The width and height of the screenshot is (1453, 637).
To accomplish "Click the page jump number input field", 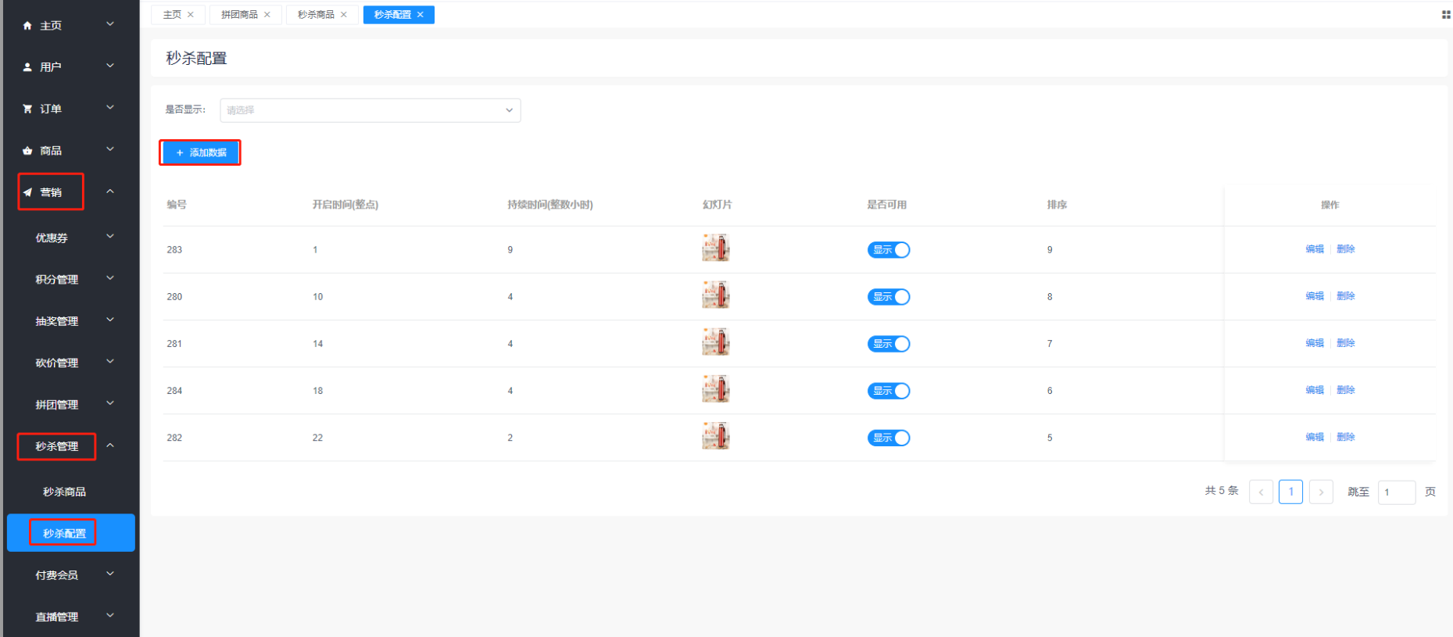I will pos(1396,492).
